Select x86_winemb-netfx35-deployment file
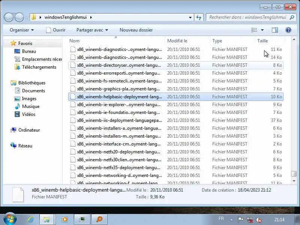 pyautogui.click(x=175, y=168)
